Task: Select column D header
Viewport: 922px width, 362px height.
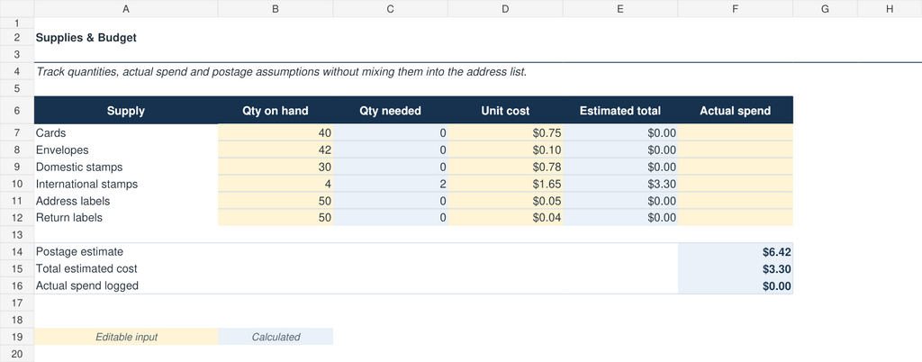Action: tap(505, 9)
